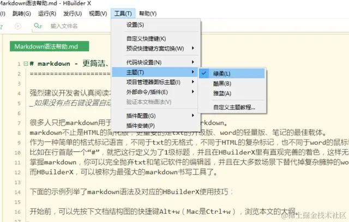Close the 工具(T) menu
The width and height of the screenshot is (349, 222).
pyautogui.click(x=123, y=14)
